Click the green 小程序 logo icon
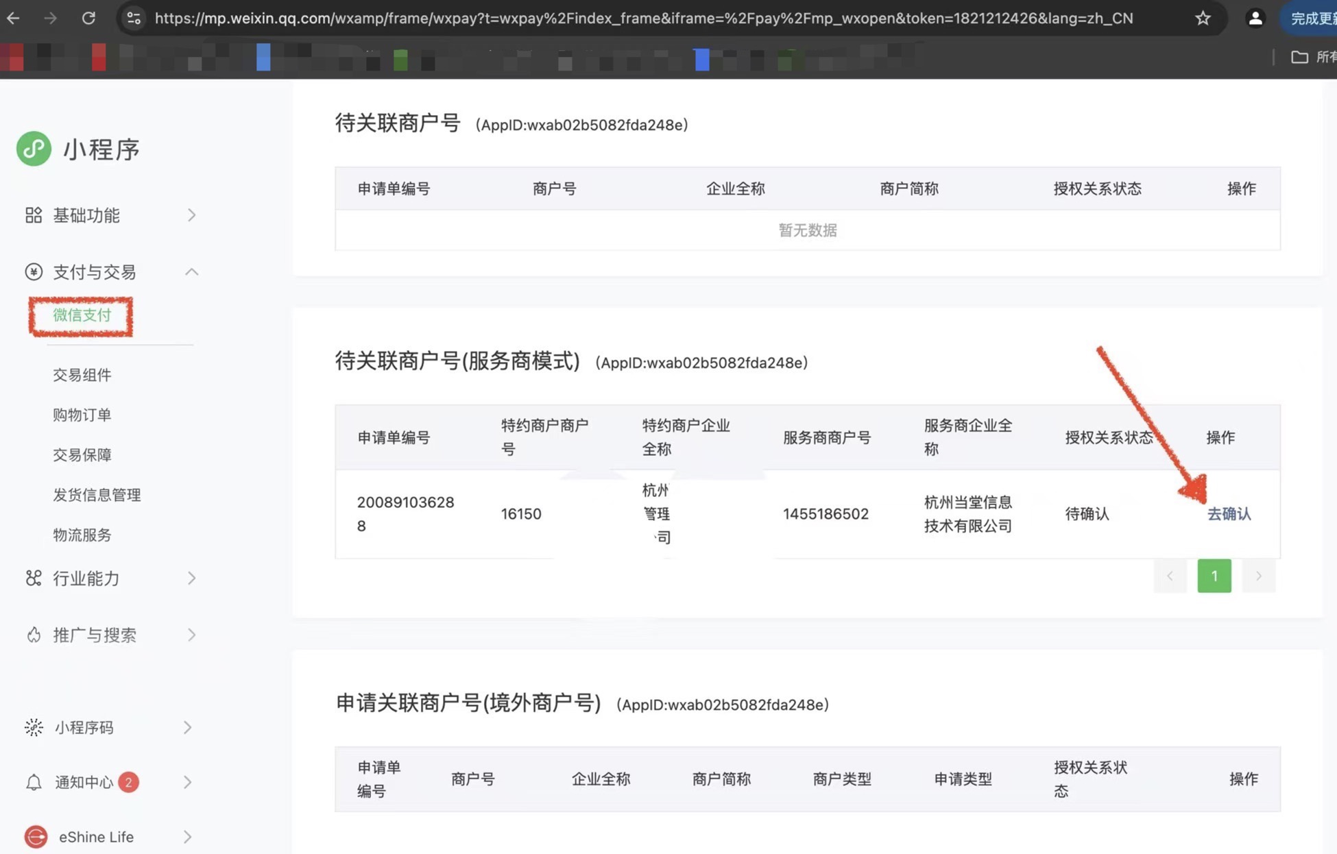 34,148
